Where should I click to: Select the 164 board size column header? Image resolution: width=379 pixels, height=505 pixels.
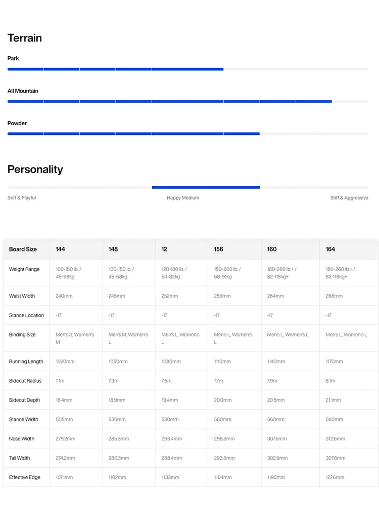pos(330,249)
